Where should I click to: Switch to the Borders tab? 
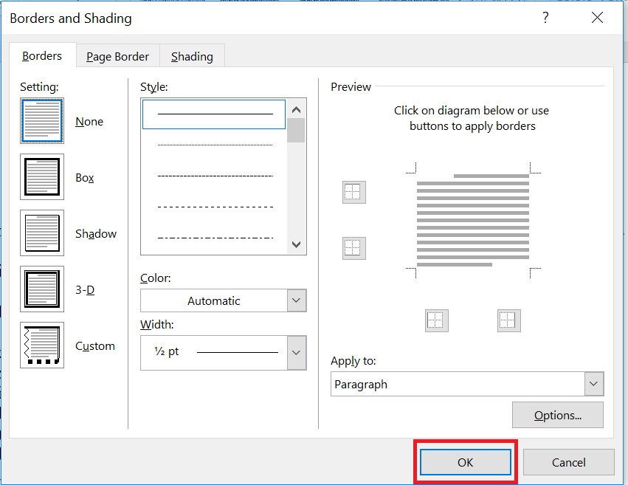pos(42,55)
